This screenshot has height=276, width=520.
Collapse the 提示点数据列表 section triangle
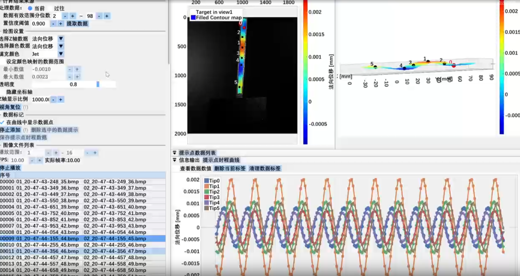[x=175, y=153]
